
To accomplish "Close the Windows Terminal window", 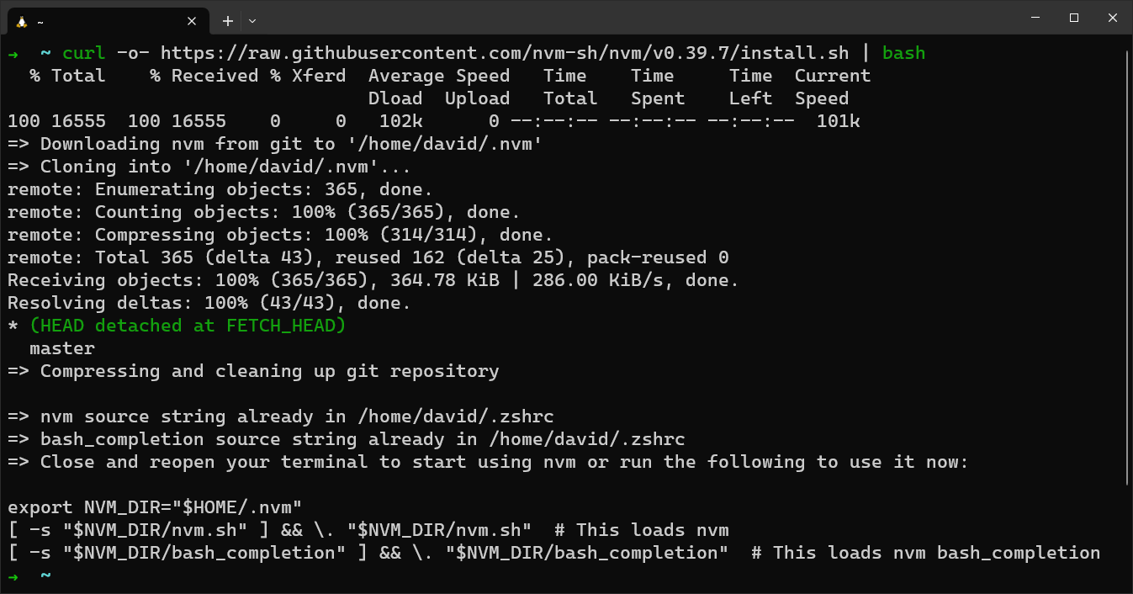I will pos(1113,18).
